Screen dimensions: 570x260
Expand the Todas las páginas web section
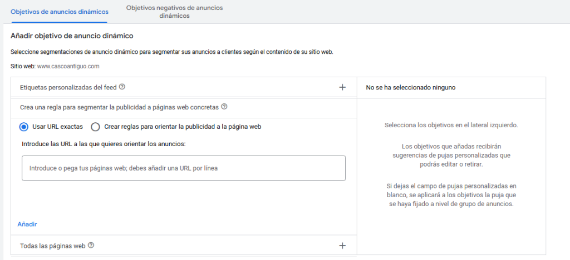point(53,246)
